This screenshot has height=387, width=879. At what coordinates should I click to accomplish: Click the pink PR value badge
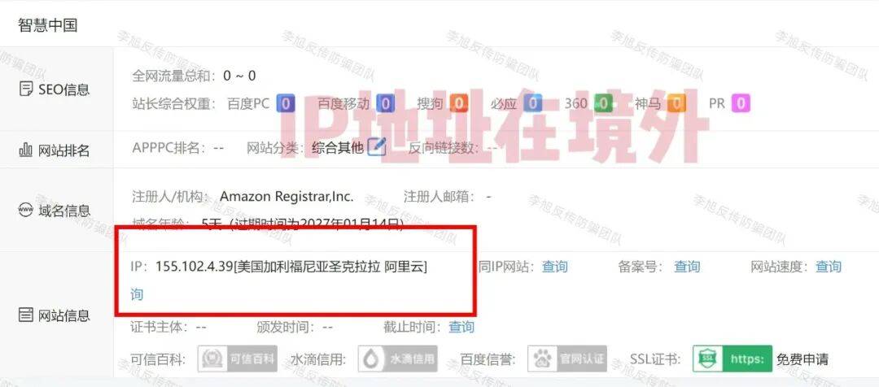(x=741, y=103)
